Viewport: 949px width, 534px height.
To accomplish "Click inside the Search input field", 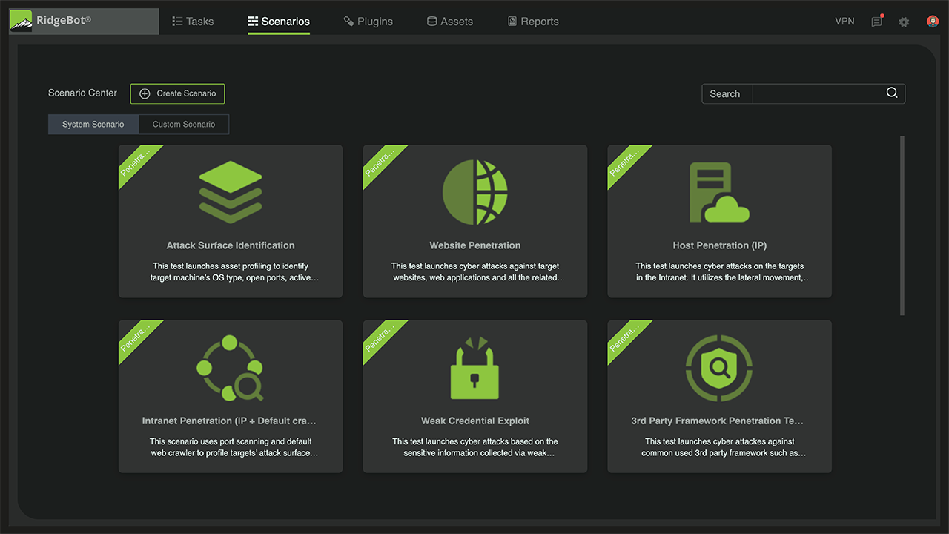I will [817, 93].
